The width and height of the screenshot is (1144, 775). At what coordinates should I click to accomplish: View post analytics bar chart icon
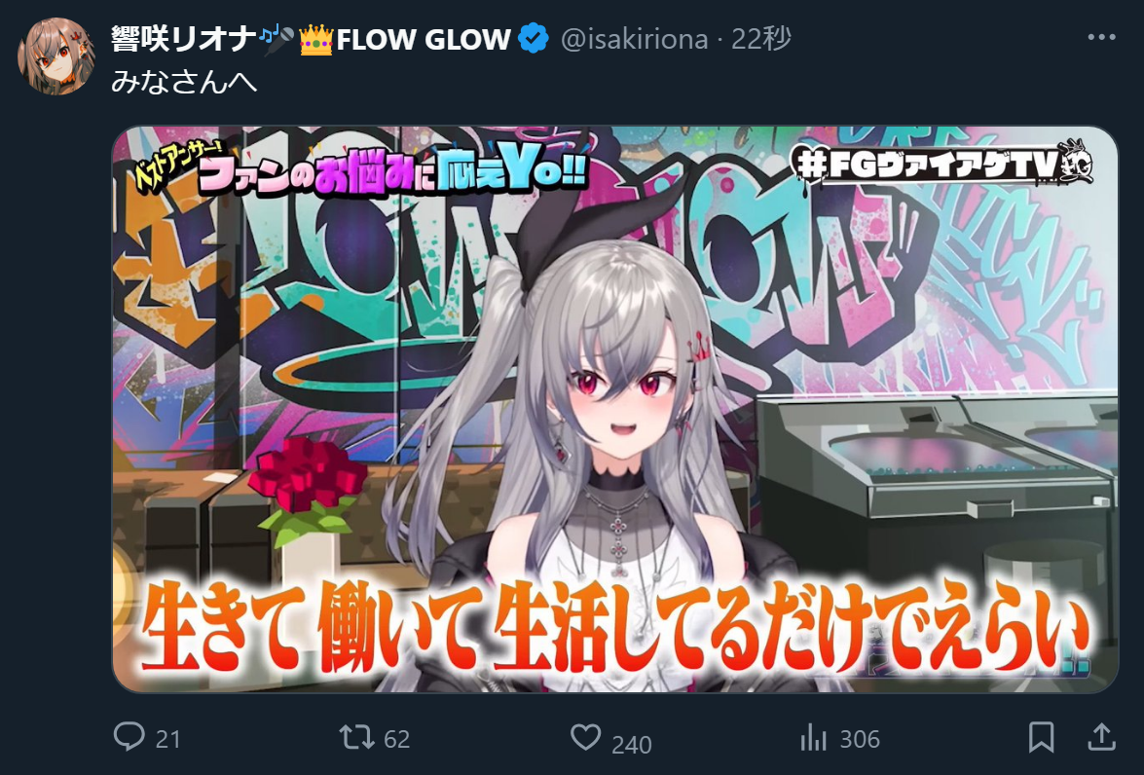point(813,738)
